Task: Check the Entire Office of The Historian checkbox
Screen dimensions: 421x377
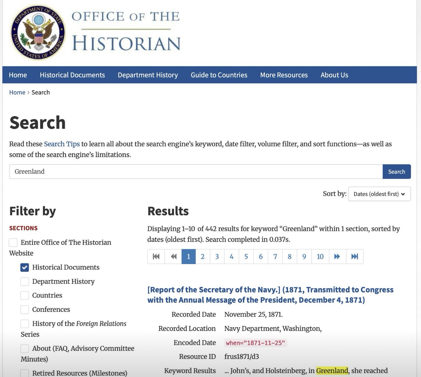Action: tap(13, 242)
